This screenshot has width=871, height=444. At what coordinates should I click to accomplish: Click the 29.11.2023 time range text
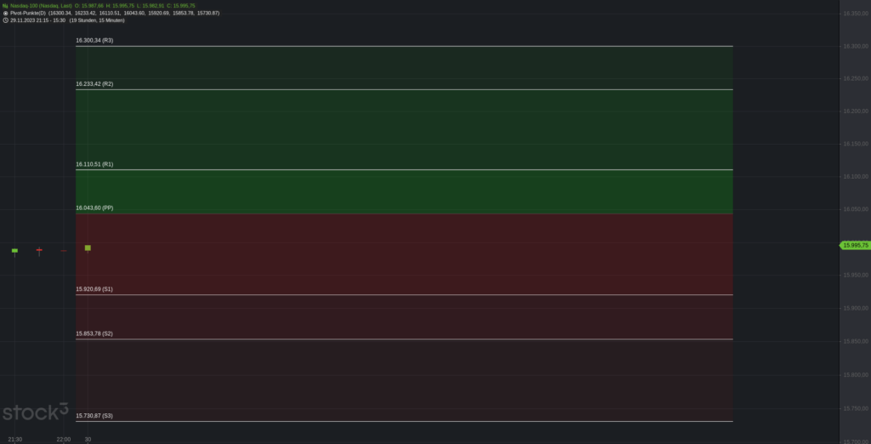pos(37,20)
